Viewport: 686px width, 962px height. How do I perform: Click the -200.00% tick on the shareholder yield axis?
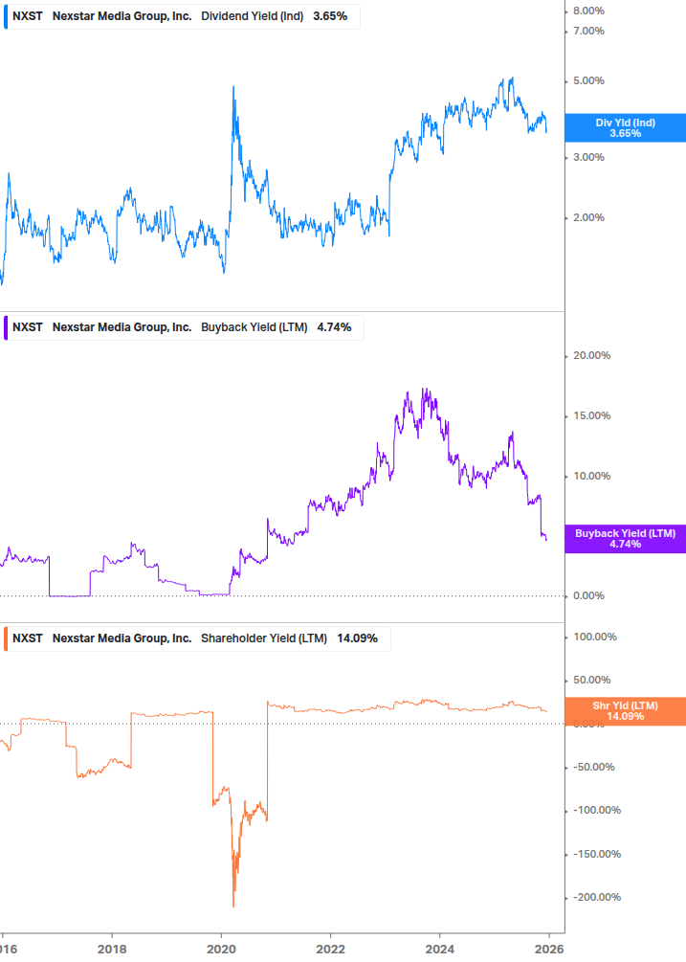coord(596,898)
